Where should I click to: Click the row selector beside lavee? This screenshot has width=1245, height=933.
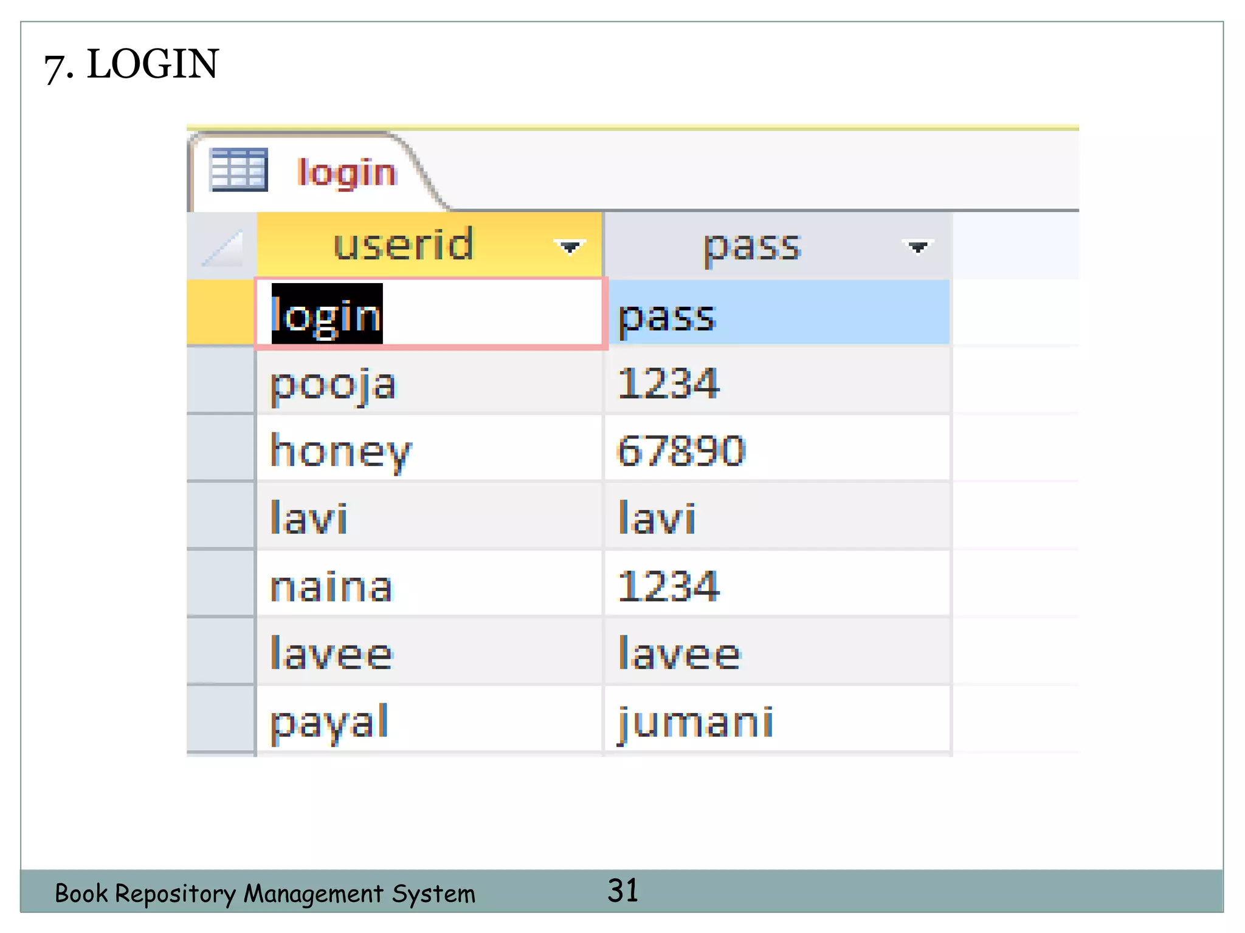[221, 652]
